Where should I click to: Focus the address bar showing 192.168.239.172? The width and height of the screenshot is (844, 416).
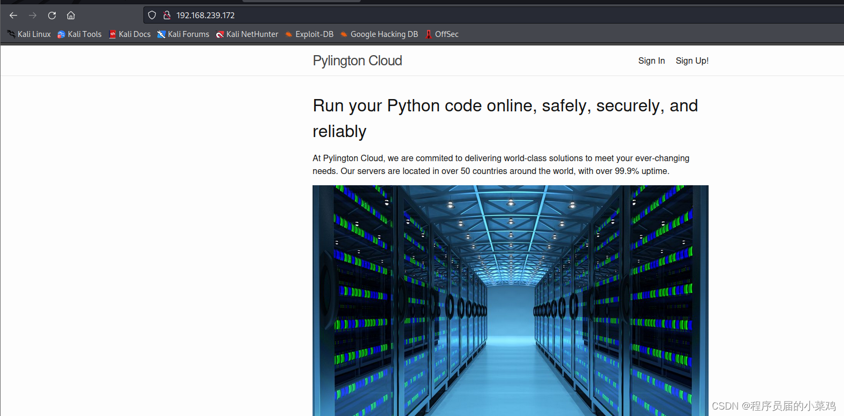point(492,16)
